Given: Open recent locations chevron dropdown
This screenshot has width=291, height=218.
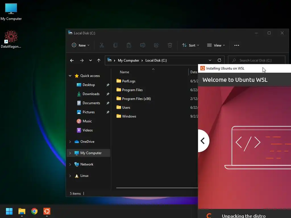Looking at the screenshot, I should click(90, 60).
